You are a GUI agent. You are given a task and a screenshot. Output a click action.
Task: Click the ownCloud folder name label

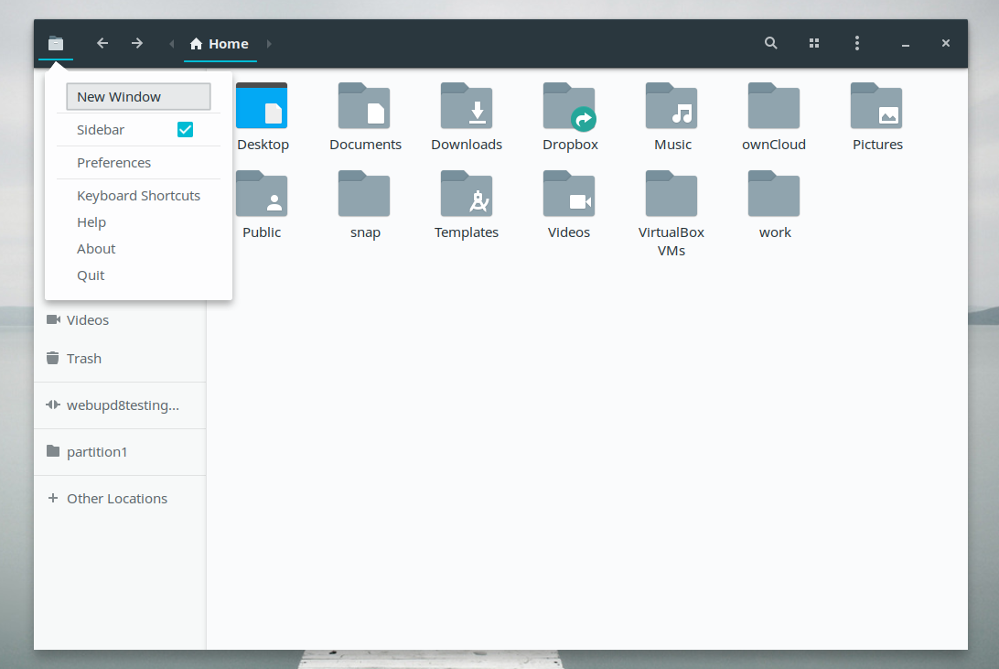[x=774, y=145]
